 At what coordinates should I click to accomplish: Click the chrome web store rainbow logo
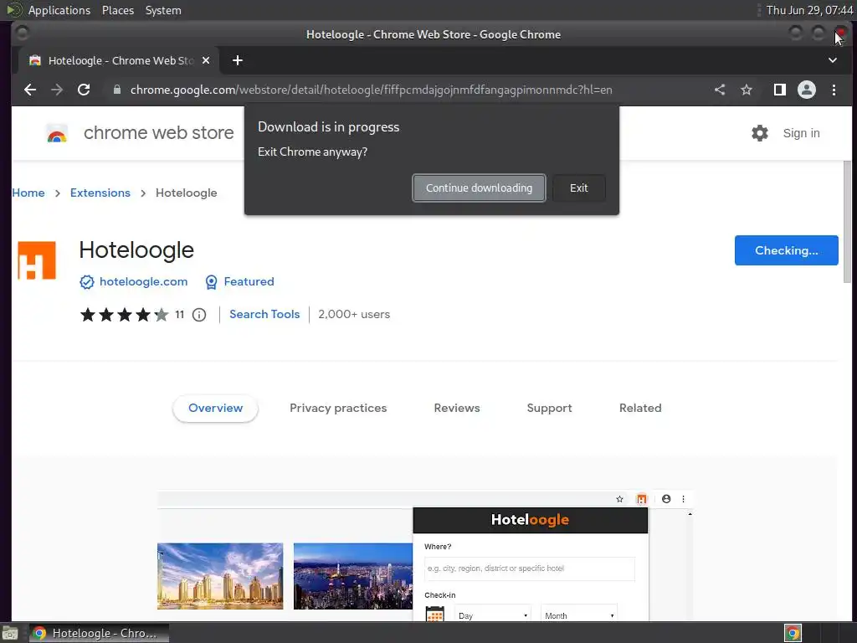pos(57,133)
